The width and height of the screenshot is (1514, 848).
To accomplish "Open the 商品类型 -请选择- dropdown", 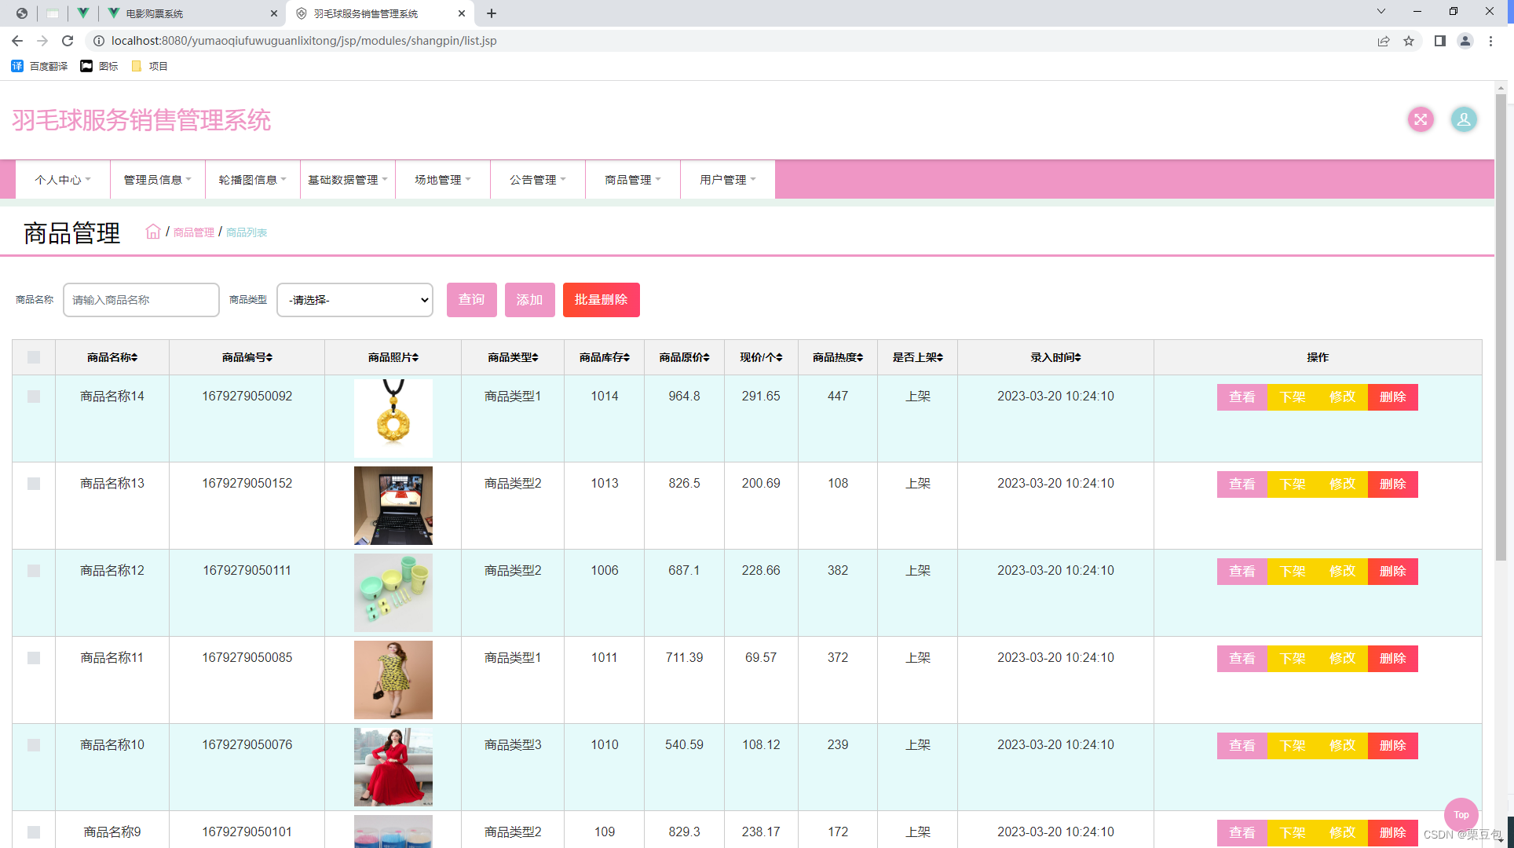I will (x=355, y=300).
